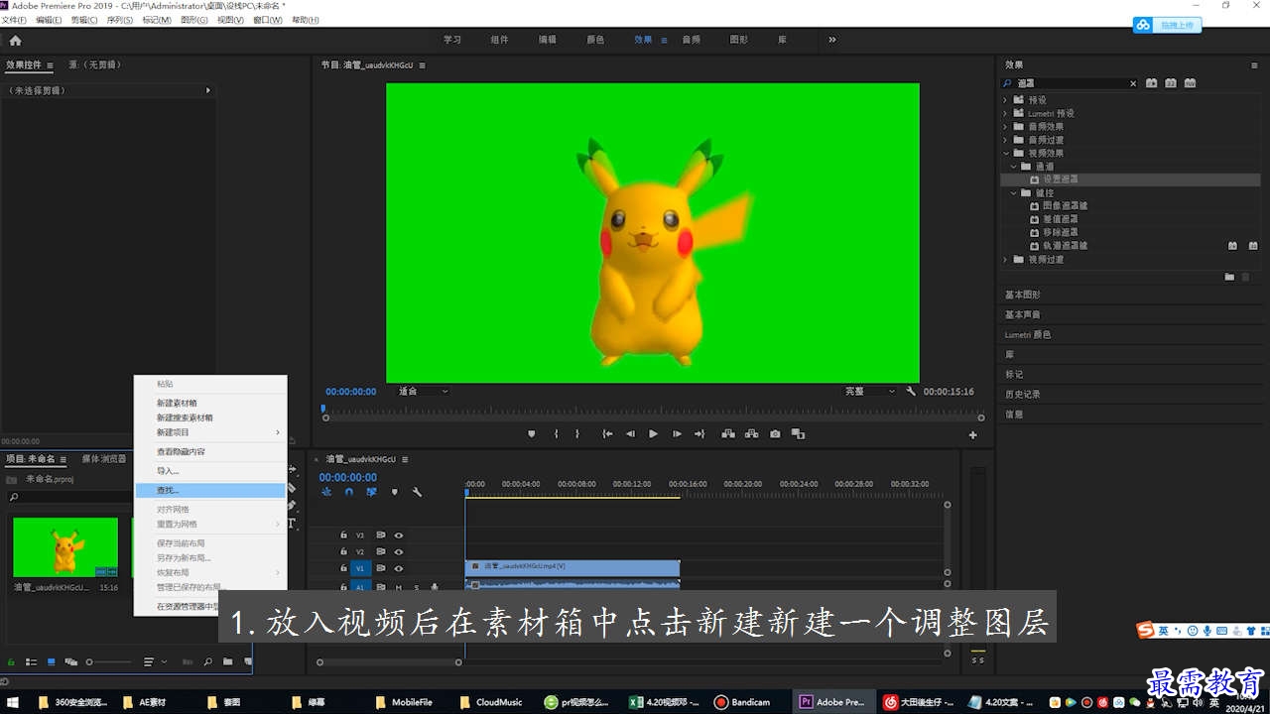Toggle lock on track V2
The width and height of the screenshot is (1270, 714).
[x=343, y=551]
